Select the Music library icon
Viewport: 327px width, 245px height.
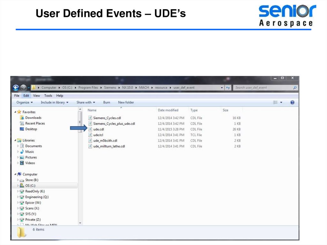click(22, 152)
